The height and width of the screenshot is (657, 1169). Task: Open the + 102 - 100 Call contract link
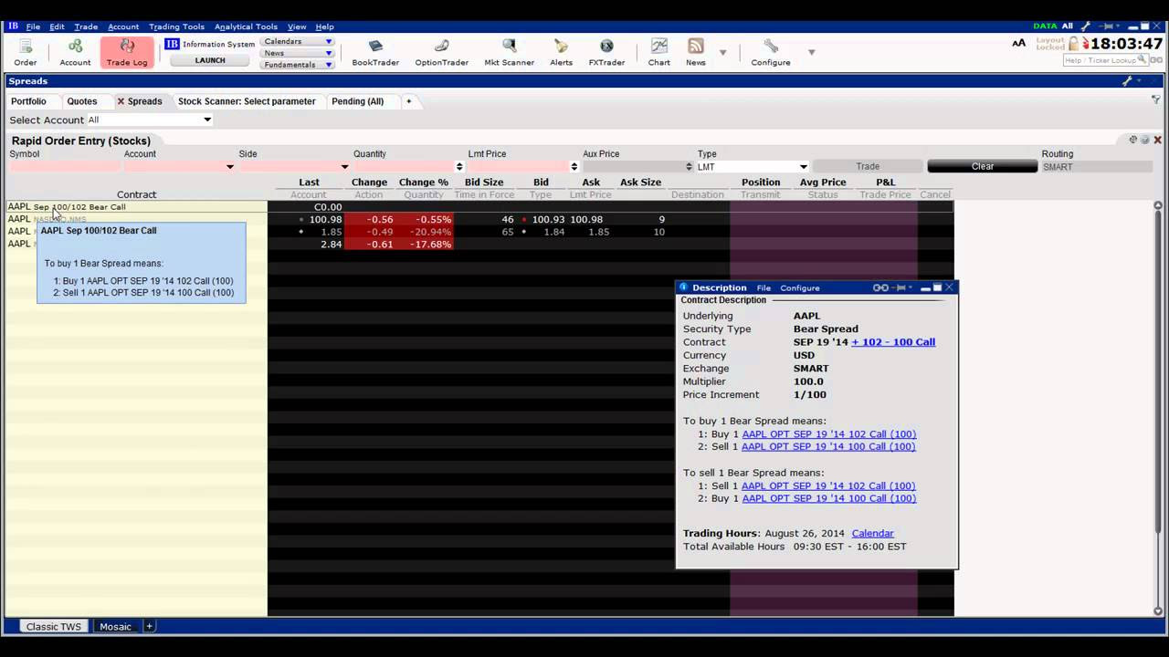[893, 342]
